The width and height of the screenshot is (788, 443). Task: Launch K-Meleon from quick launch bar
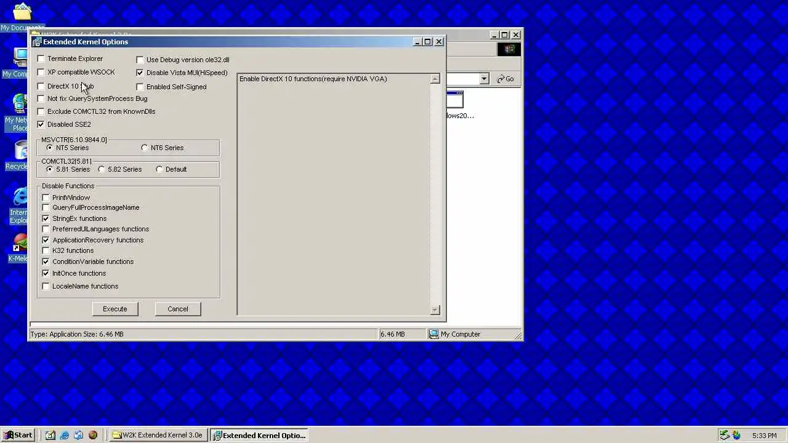[x=93, y=435]
